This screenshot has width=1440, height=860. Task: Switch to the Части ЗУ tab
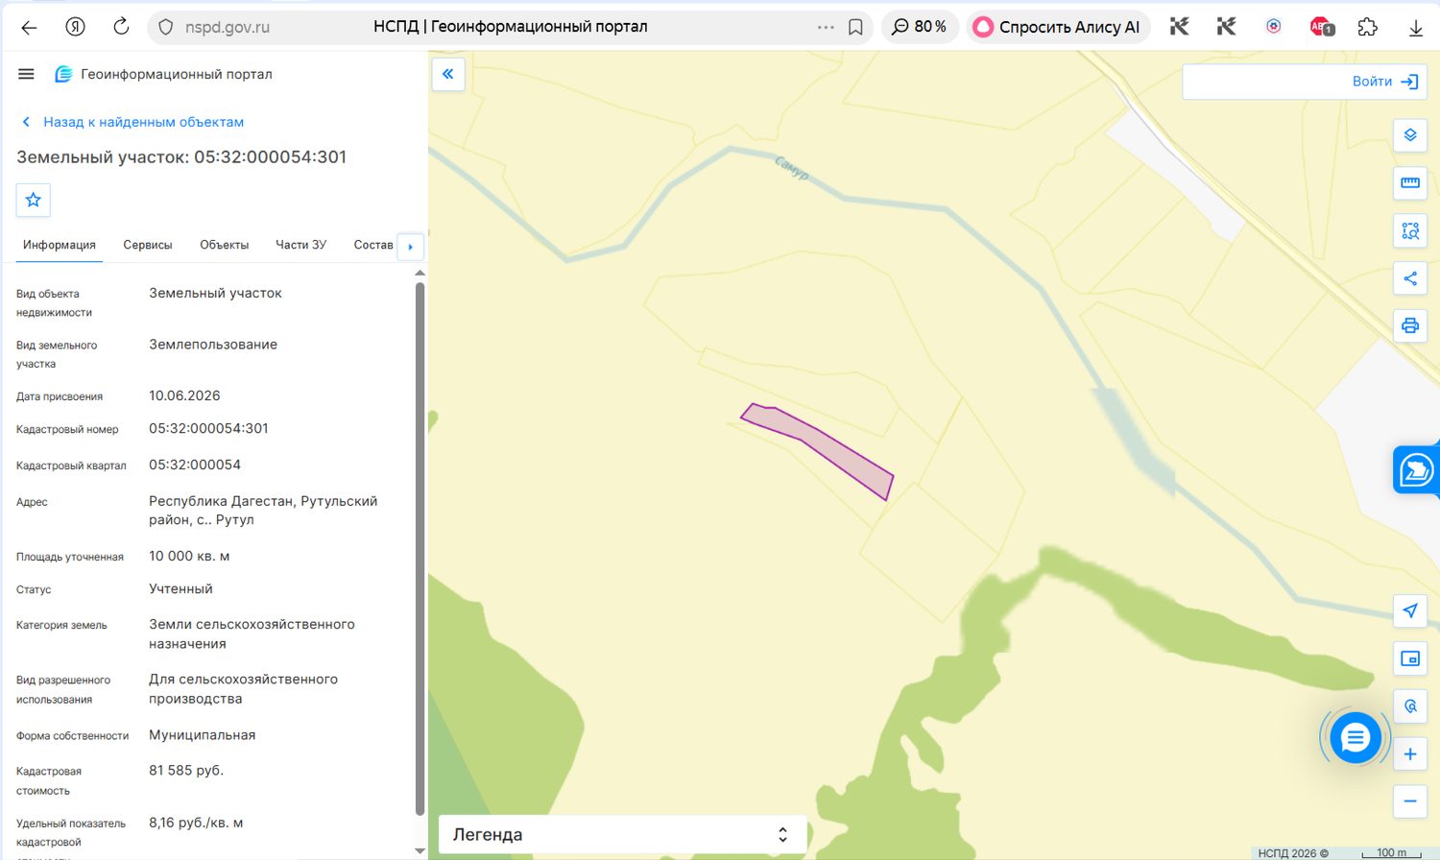(x=301, y=245)
